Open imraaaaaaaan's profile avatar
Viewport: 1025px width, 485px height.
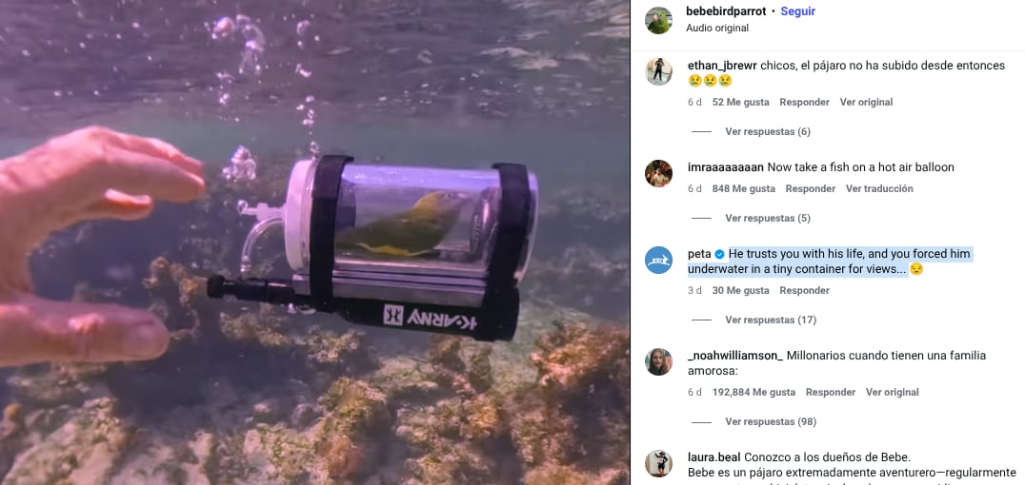(658, 174)
